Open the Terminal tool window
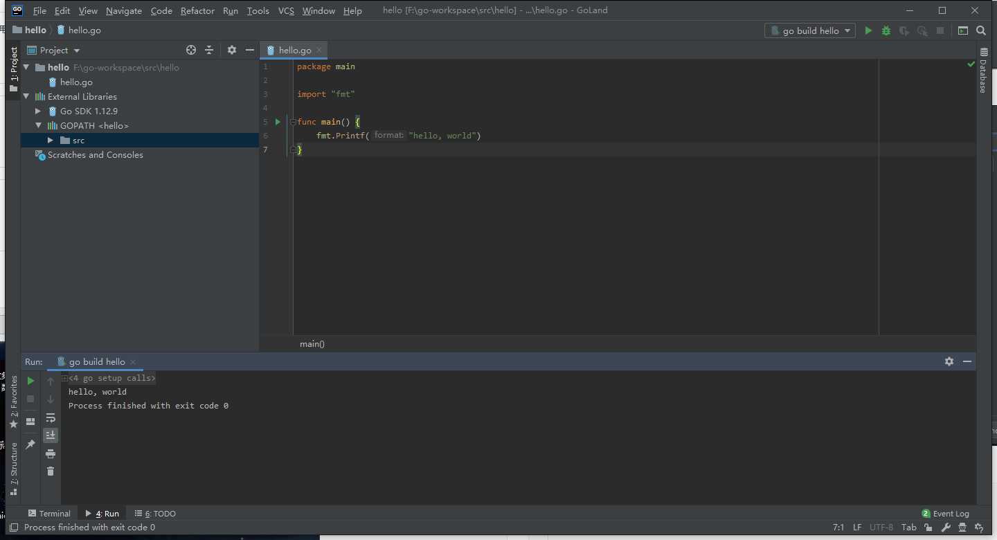 [x=49, y=514]
